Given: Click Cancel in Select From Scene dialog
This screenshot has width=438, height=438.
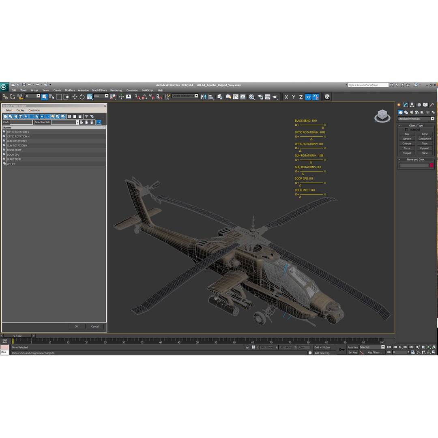Looking at the screenshot, I should click(94, 326).
